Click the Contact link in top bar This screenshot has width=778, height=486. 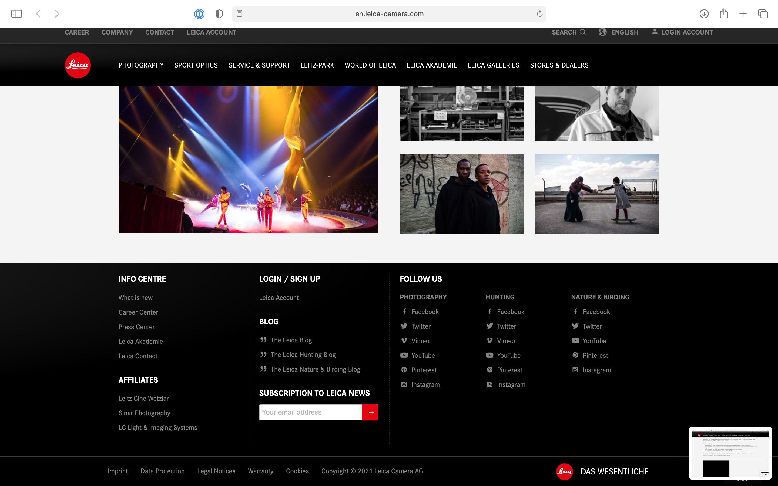coord(160,32)
